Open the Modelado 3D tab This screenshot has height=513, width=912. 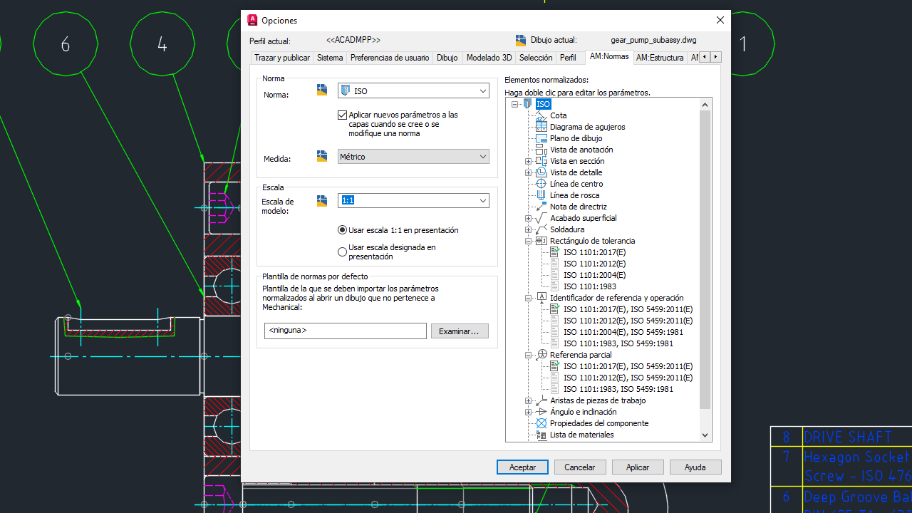[489, 58]
